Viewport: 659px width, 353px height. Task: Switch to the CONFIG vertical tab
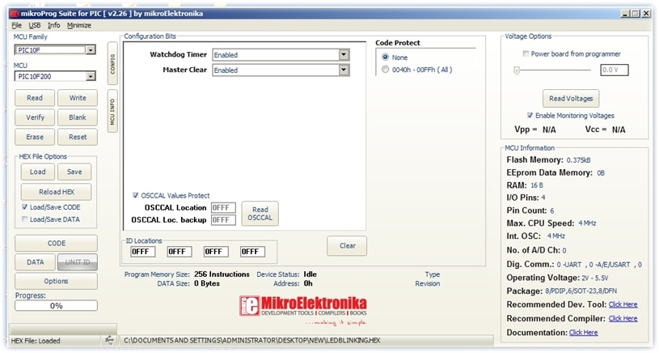point(112,63)
